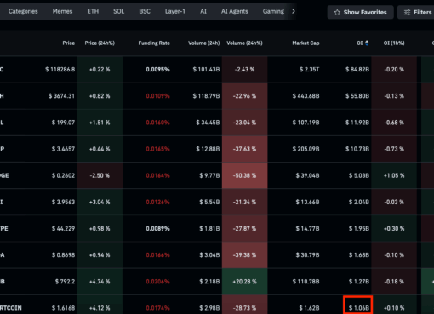The image size is (434, 314).
Task: Click the $ 44.229 price cell
Action: click(63, 229)
